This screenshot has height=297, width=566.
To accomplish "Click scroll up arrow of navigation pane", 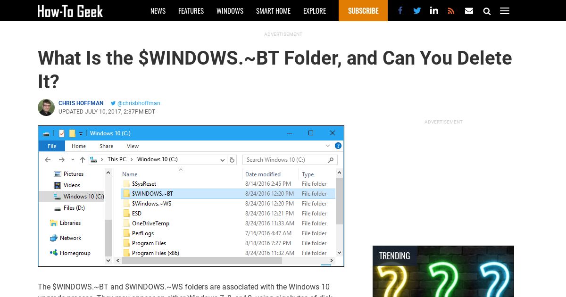I will 108,173.
